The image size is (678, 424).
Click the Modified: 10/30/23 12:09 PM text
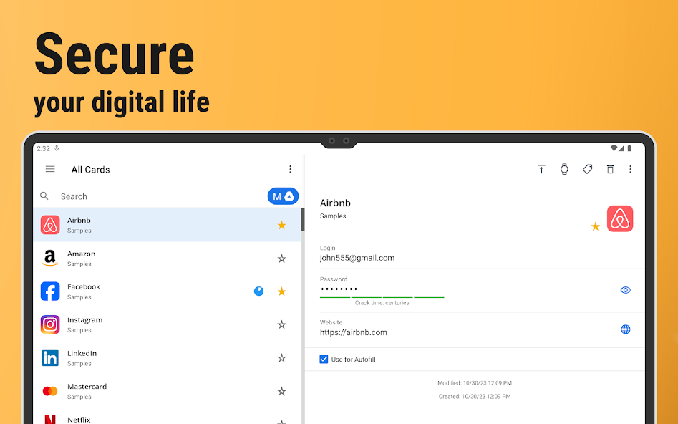(475, 383)
